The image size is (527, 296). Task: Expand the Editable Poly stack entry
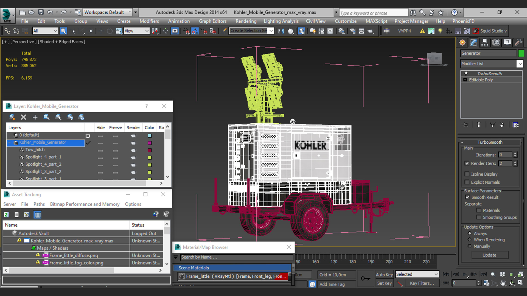coord(465,80)
